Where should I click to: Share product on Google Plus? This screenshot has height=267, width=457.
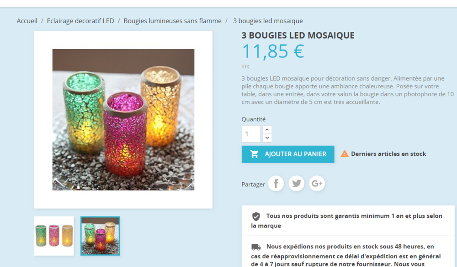point(317,183)
